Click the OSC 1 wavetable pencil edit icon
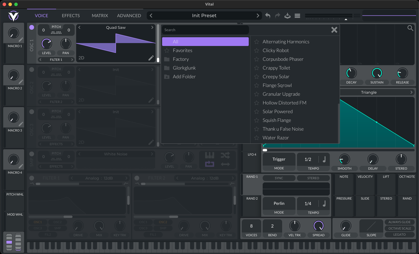 click(151, 58)
